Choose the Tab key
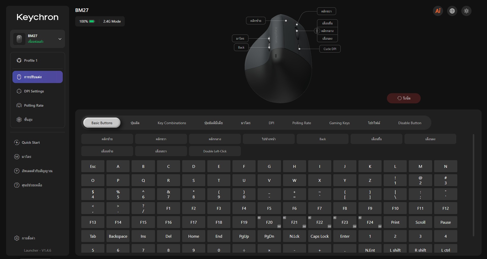This screenshot has width=487, height=259. 93,236
